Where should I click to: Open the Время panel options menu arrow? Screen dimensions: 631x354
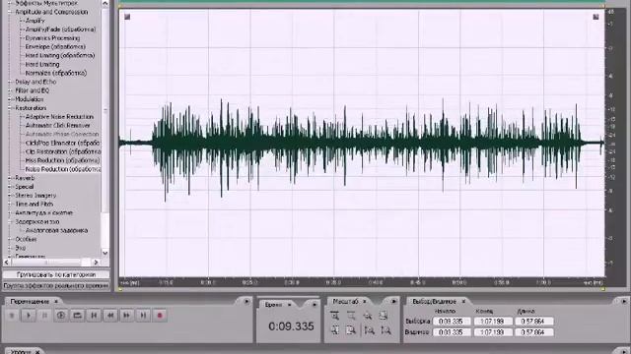coord(315,305)
